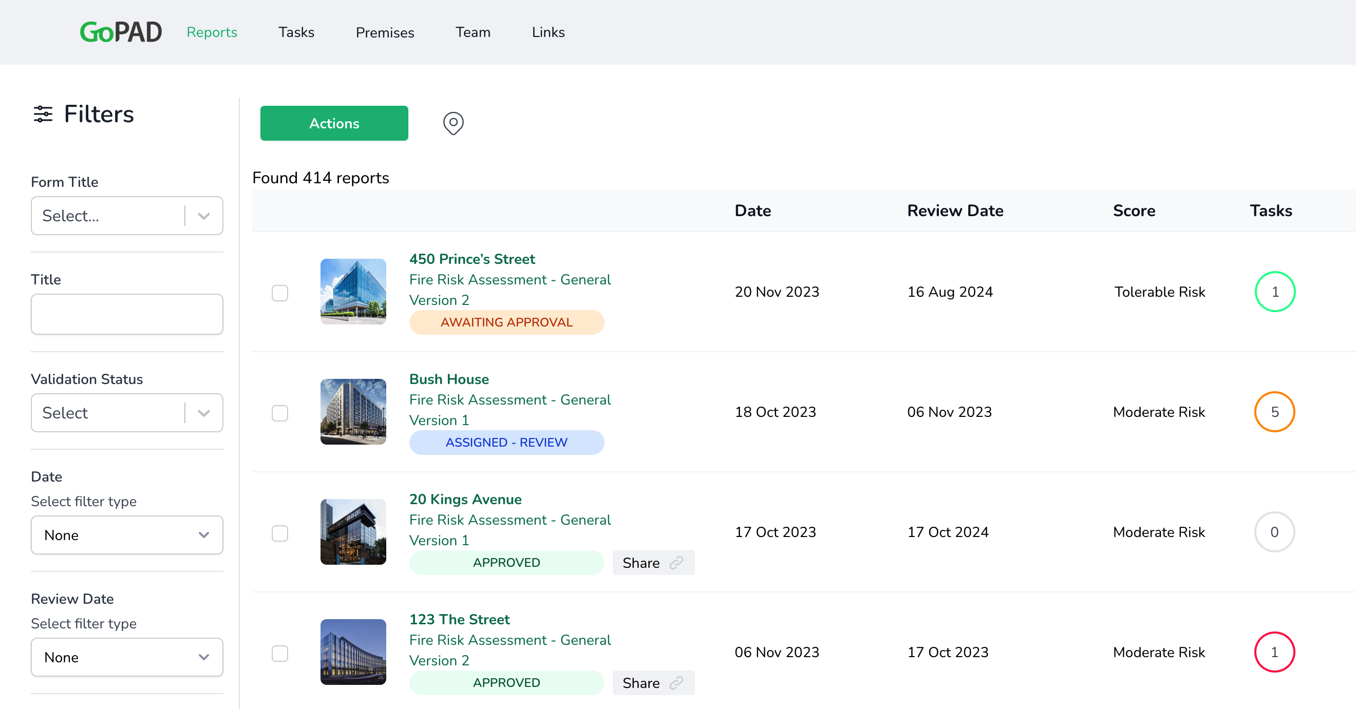
Task: Go to the Reports tab
Action: pyautogui.click(x=212, y=32)
